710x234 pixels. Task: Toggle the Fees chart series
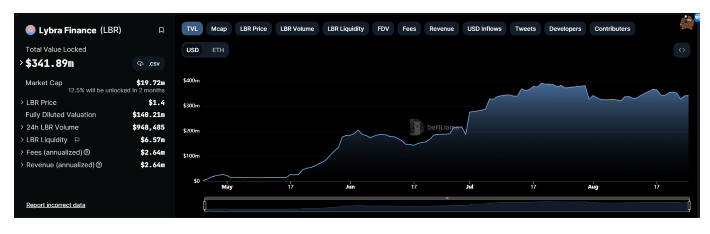click(409, 29)
